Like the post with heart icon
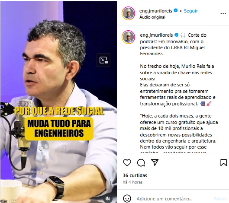229x203 pixels. (x=127, y=162)
